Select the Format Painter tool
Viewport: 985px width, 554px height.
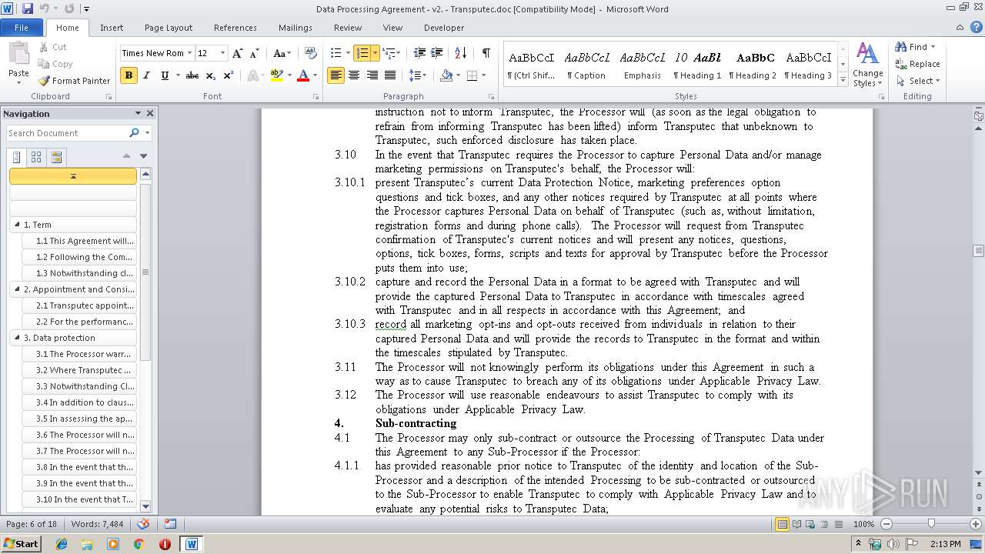click(x=75, y=81)
